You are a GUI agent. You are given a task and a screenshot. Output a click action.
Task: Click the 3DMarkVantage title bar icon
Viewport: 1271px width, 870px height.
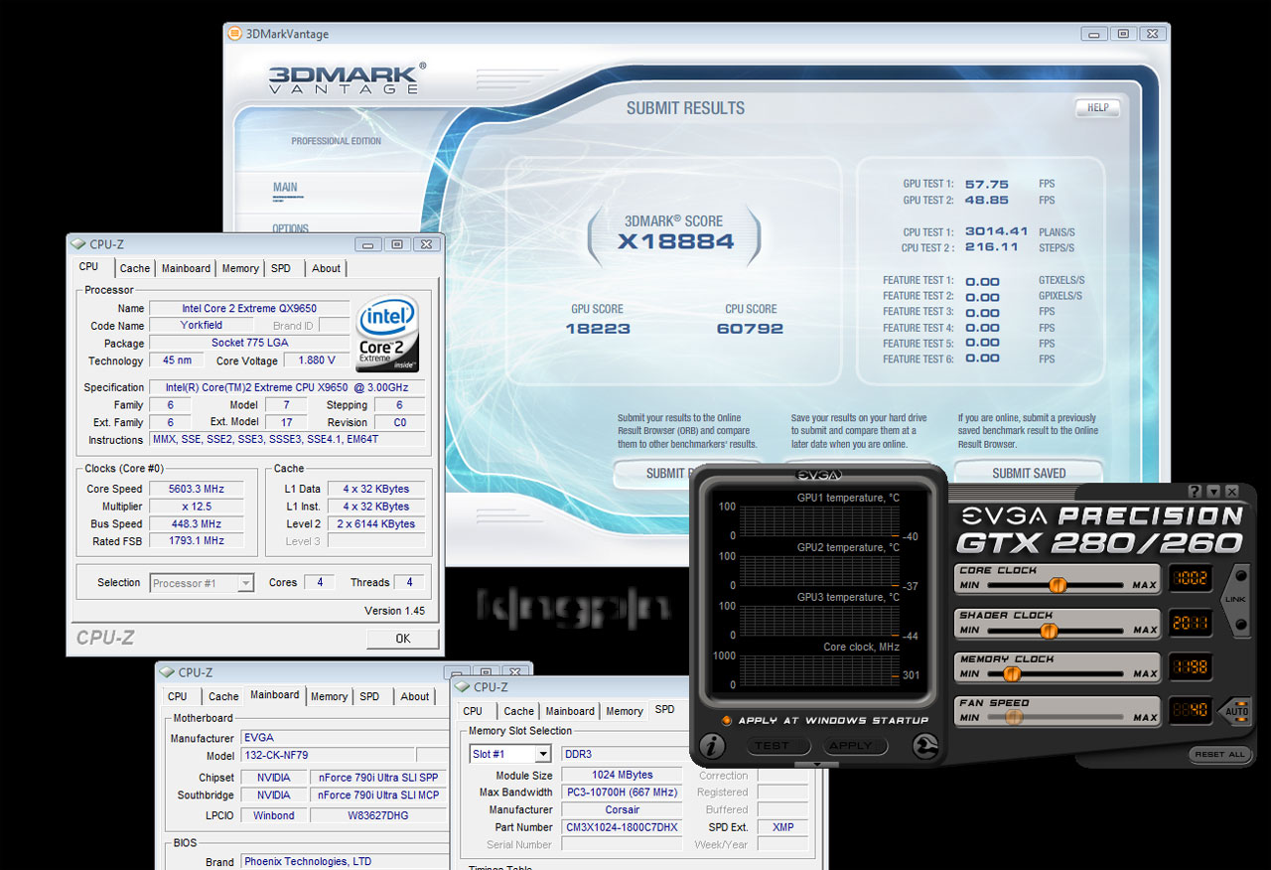(235, 33)
